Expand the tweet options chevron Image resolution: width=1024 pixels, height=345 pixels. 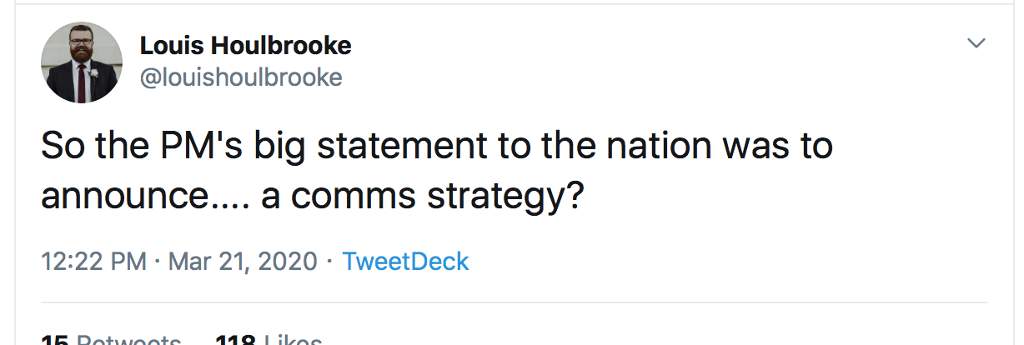pyautogui.click(x=976, y=42)
